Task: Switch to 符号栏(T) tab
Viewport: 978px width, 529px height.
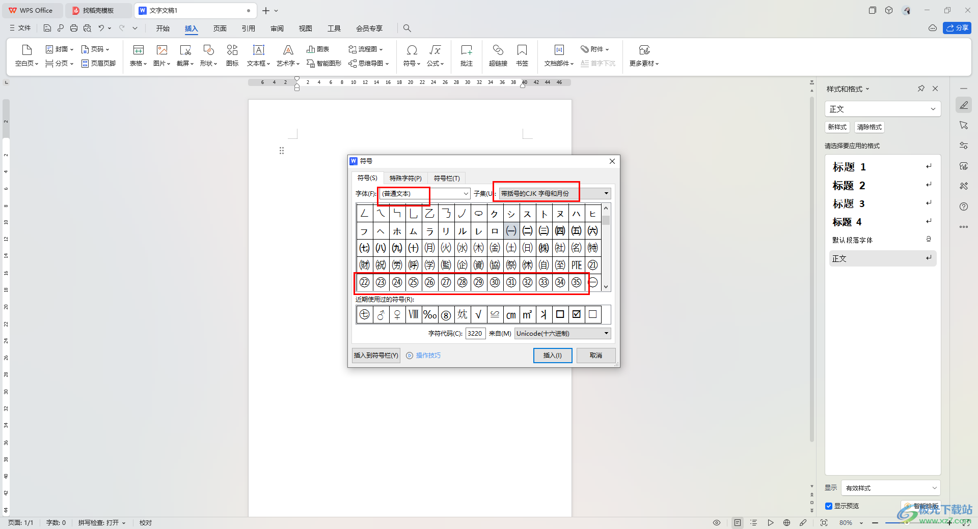Action: point(447,179)
